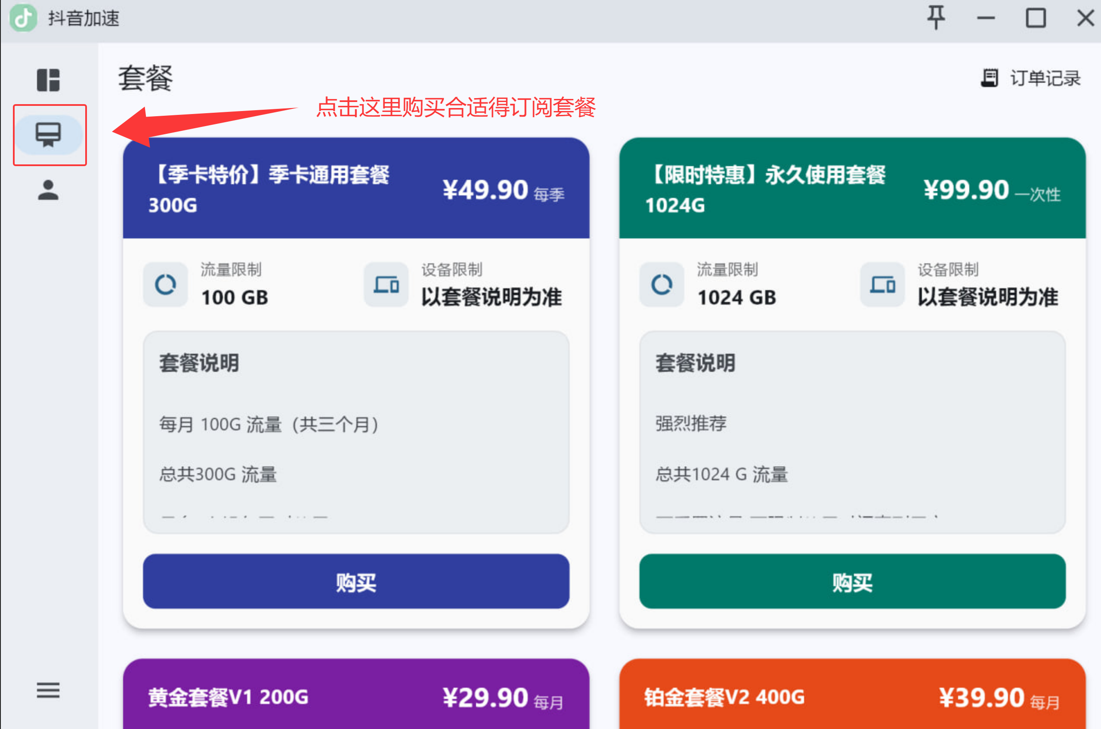Click 总共1024 G 流量 description line
Image resolution: width=1101 pixels, height=729 pixels.
point(722,475)
